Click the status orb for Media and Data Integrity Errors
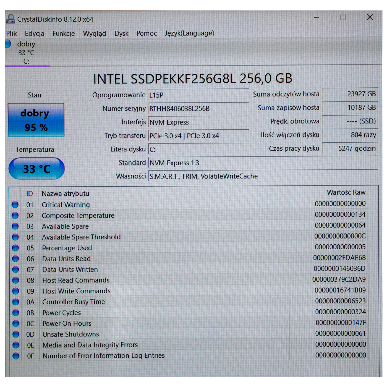 [x=16, y=345]
